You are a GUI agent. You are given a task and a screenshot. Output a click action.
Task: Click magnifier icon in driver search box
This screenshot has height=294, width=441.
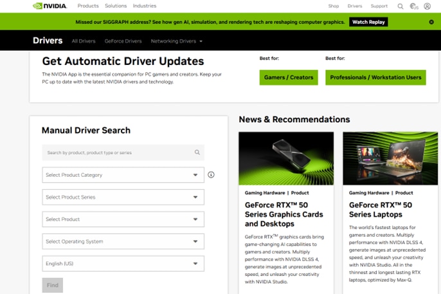click(197, 152)
